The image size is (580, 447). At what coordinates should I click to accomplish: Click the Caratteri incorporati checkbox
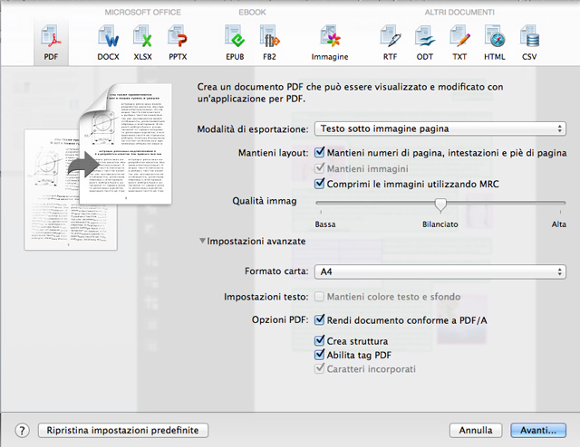[x=320, y=368]
